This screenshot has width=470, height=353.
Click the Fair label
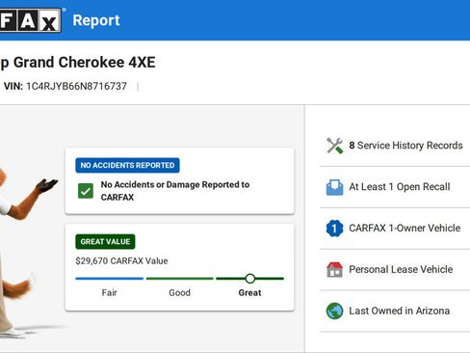tap(110, 292)
